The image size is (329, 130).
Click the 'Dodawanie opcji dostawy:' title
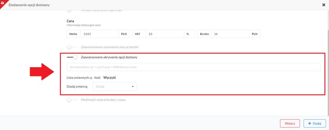(29, 5)
